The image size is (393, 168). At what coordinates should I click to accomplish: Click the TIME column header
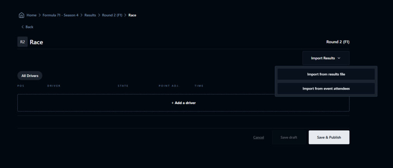click(199, 86)
